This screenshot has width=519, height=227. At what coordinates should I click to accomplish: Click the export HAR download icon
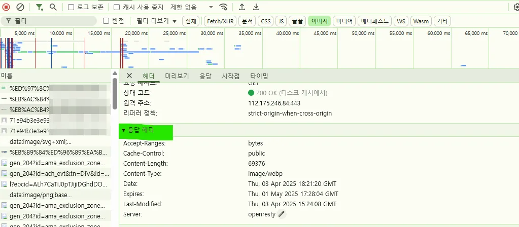tap(256, 7)
